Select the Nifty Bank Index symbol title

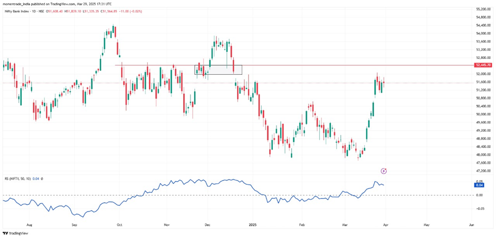[x=17, y=12]
